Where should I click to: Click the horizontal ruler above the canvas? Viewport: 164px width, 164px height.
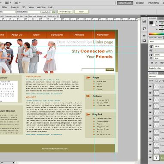(x=69, y=19)
